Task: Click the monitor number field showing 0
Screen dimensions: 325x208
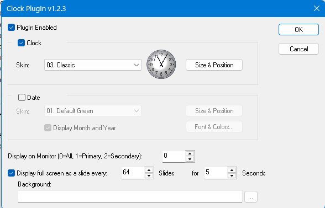Action: tap(174, 156)
